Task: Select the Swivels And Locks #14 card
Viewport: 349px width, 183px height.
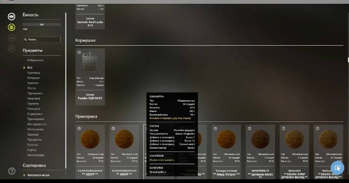Action: 90,16
